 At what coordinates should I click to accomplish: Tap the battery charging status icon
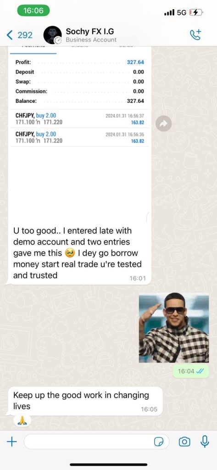tap(196, 12)
